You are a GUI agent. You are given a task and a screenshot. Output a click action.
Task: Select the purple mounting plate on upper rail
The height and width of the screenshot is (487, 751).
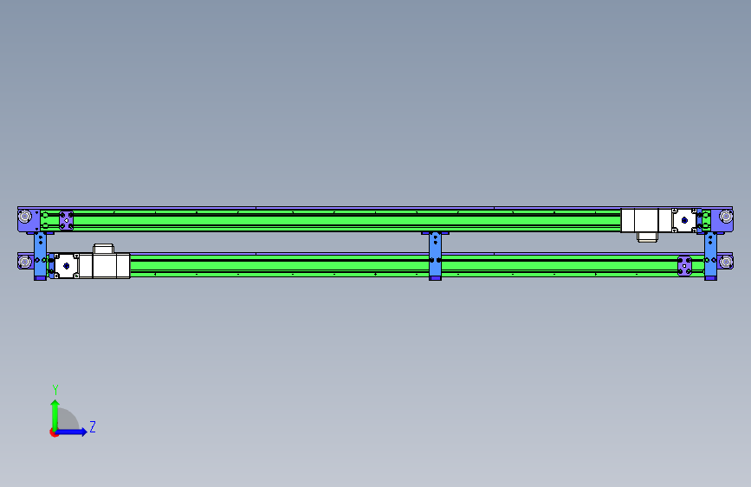tap(66, 220)
